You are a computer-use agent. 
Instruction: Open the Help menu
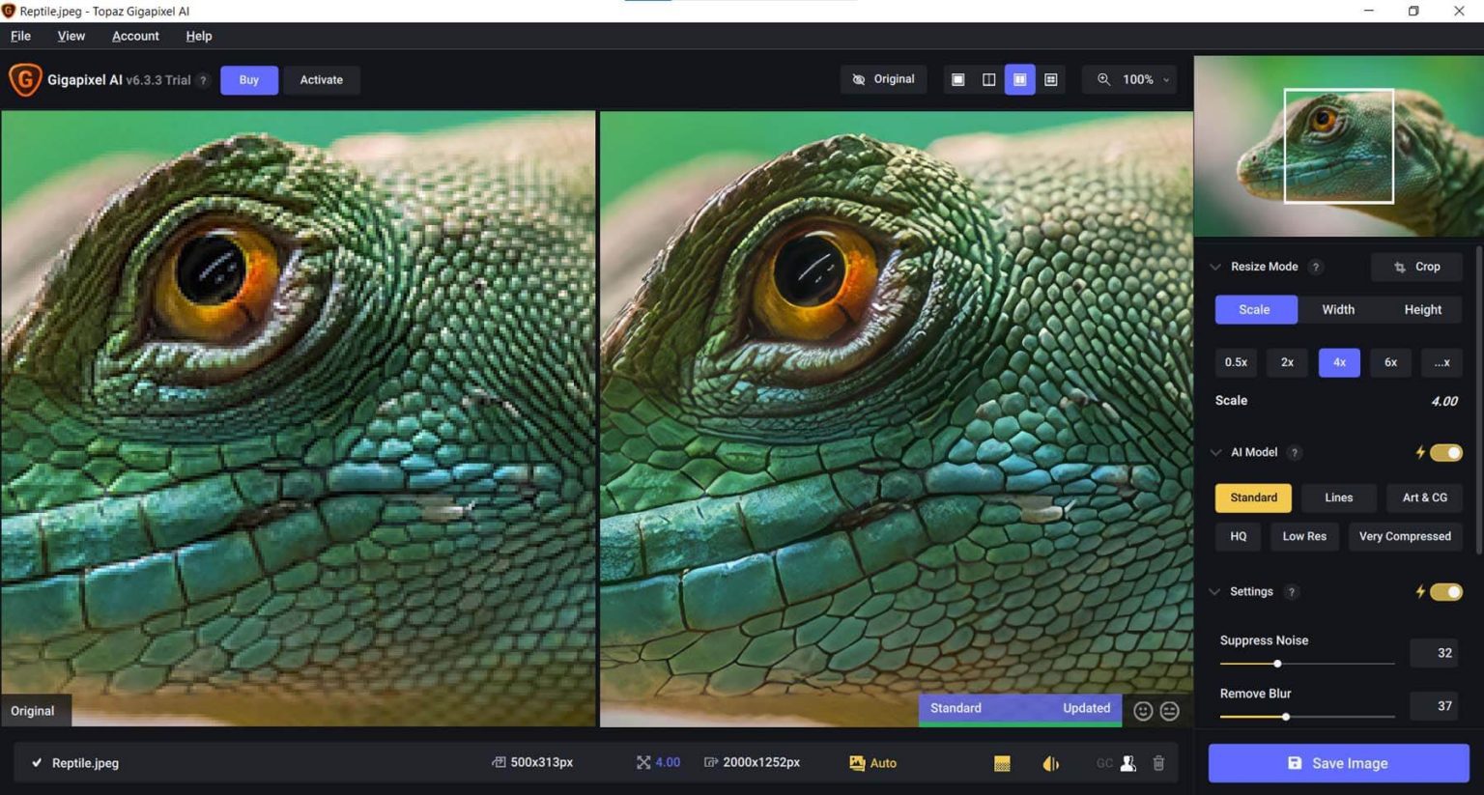[x=199, y=36]
